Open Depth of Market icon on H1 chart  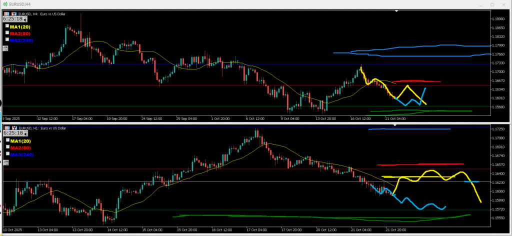click(x=6, y=128)
